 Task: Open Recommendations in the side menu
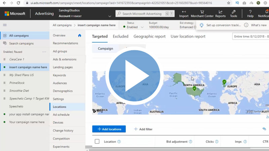[x=65, y=43]
